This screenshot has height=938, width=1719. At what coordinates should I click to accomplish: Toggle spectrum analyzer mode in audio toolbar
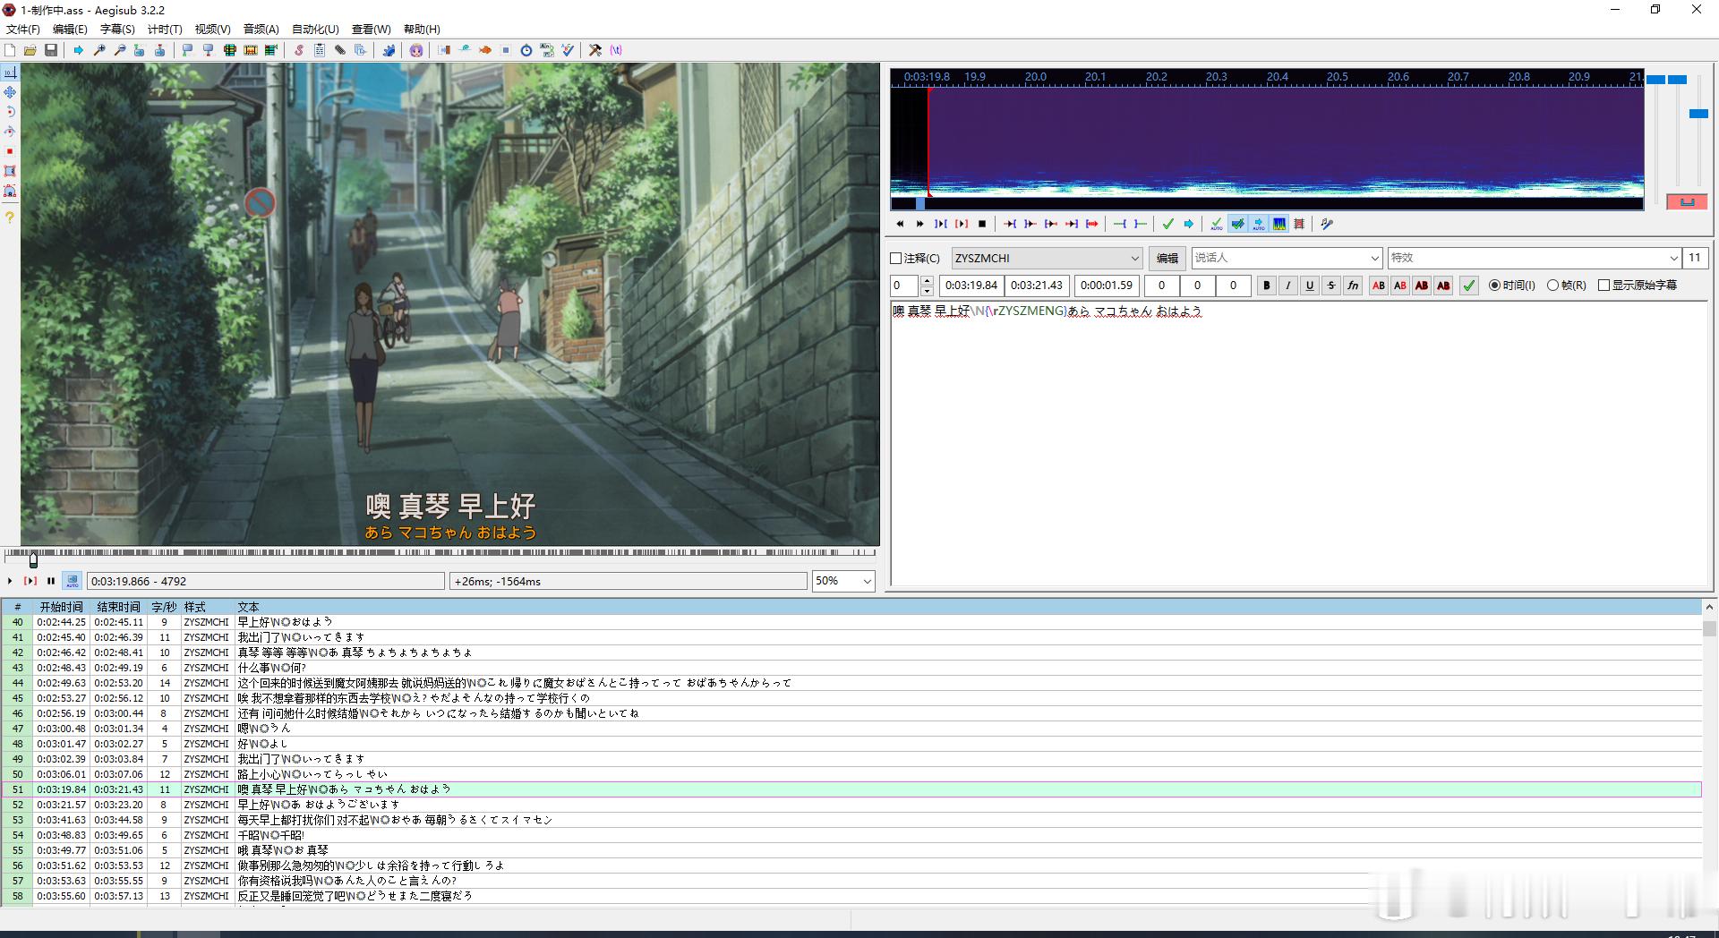pos(1279,224)
